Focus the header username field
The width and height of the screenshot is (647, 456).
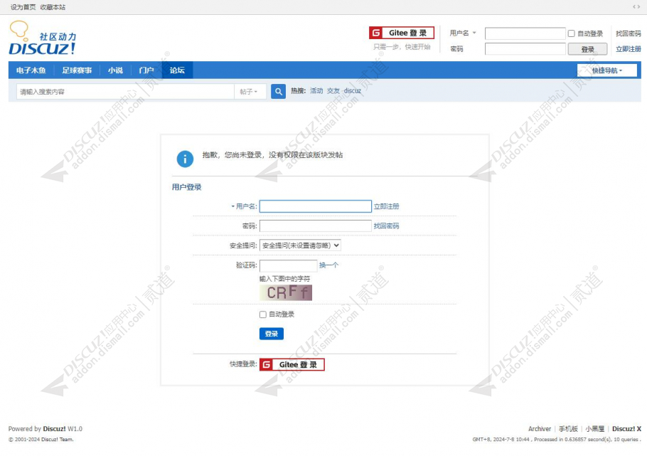tap(525, 33)
